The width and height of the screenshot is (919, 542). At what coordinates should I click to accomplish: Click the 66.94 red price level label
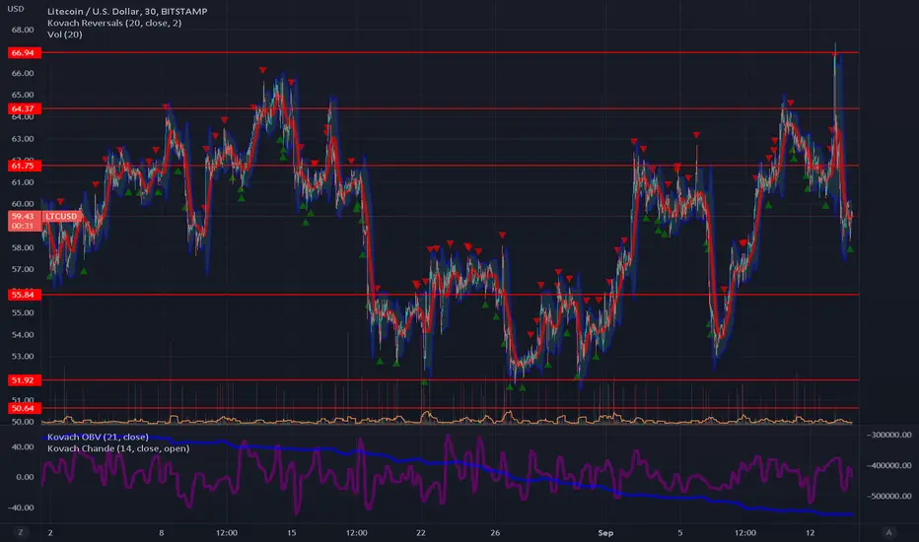tap(24, 53)
